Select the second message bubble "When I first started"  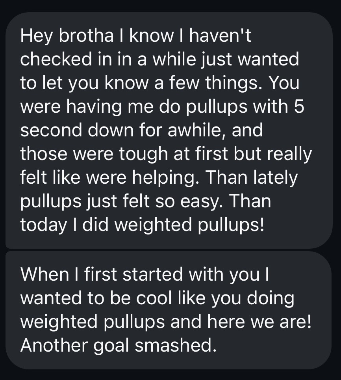coord(169,310)
